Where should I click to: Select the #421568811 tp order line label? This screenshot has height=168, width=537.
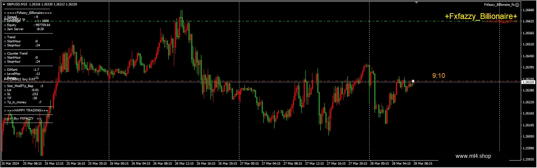(15, 20)
